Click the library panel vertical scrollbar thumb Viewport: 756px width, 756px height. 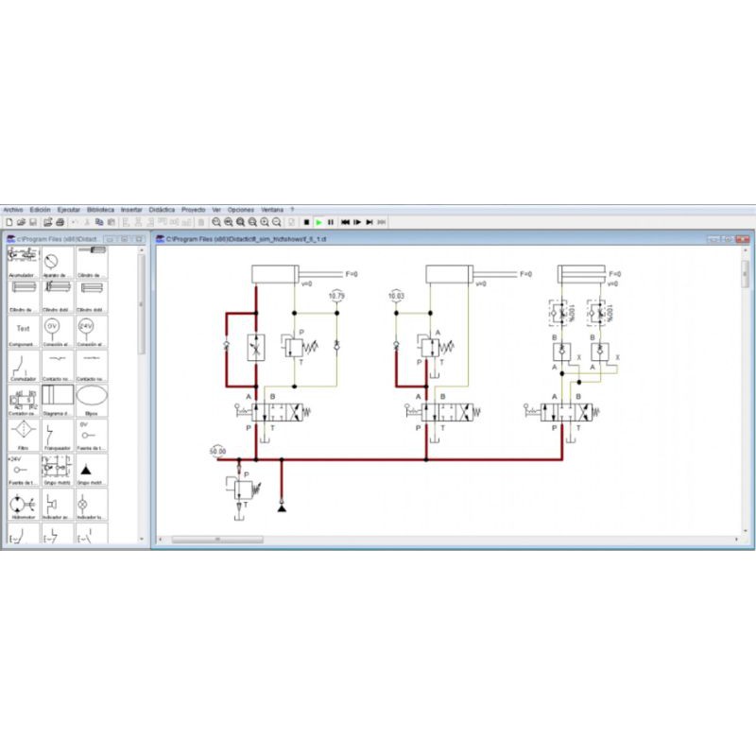[141, 304]
